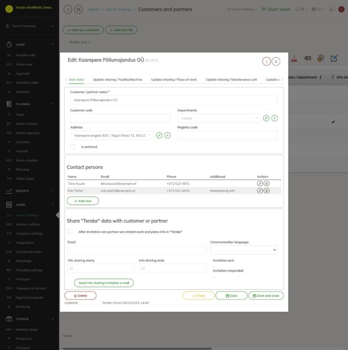Expand the REPORTS sidebar section
Screen dimensions: 348x350
click(30, 191)
